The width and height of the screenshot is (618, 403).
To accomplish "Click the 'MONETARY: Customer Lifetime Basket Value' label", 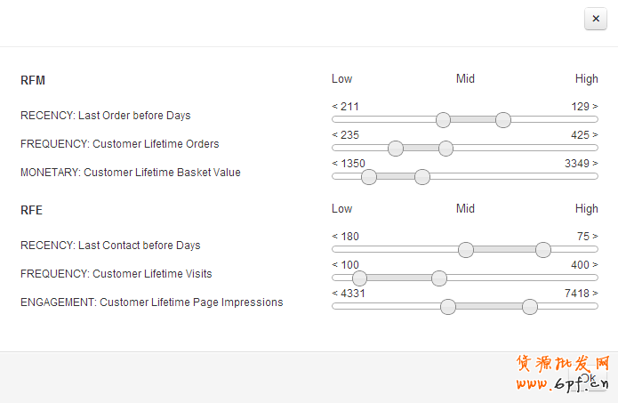I will pyautogui.click(x=131, y=173).
